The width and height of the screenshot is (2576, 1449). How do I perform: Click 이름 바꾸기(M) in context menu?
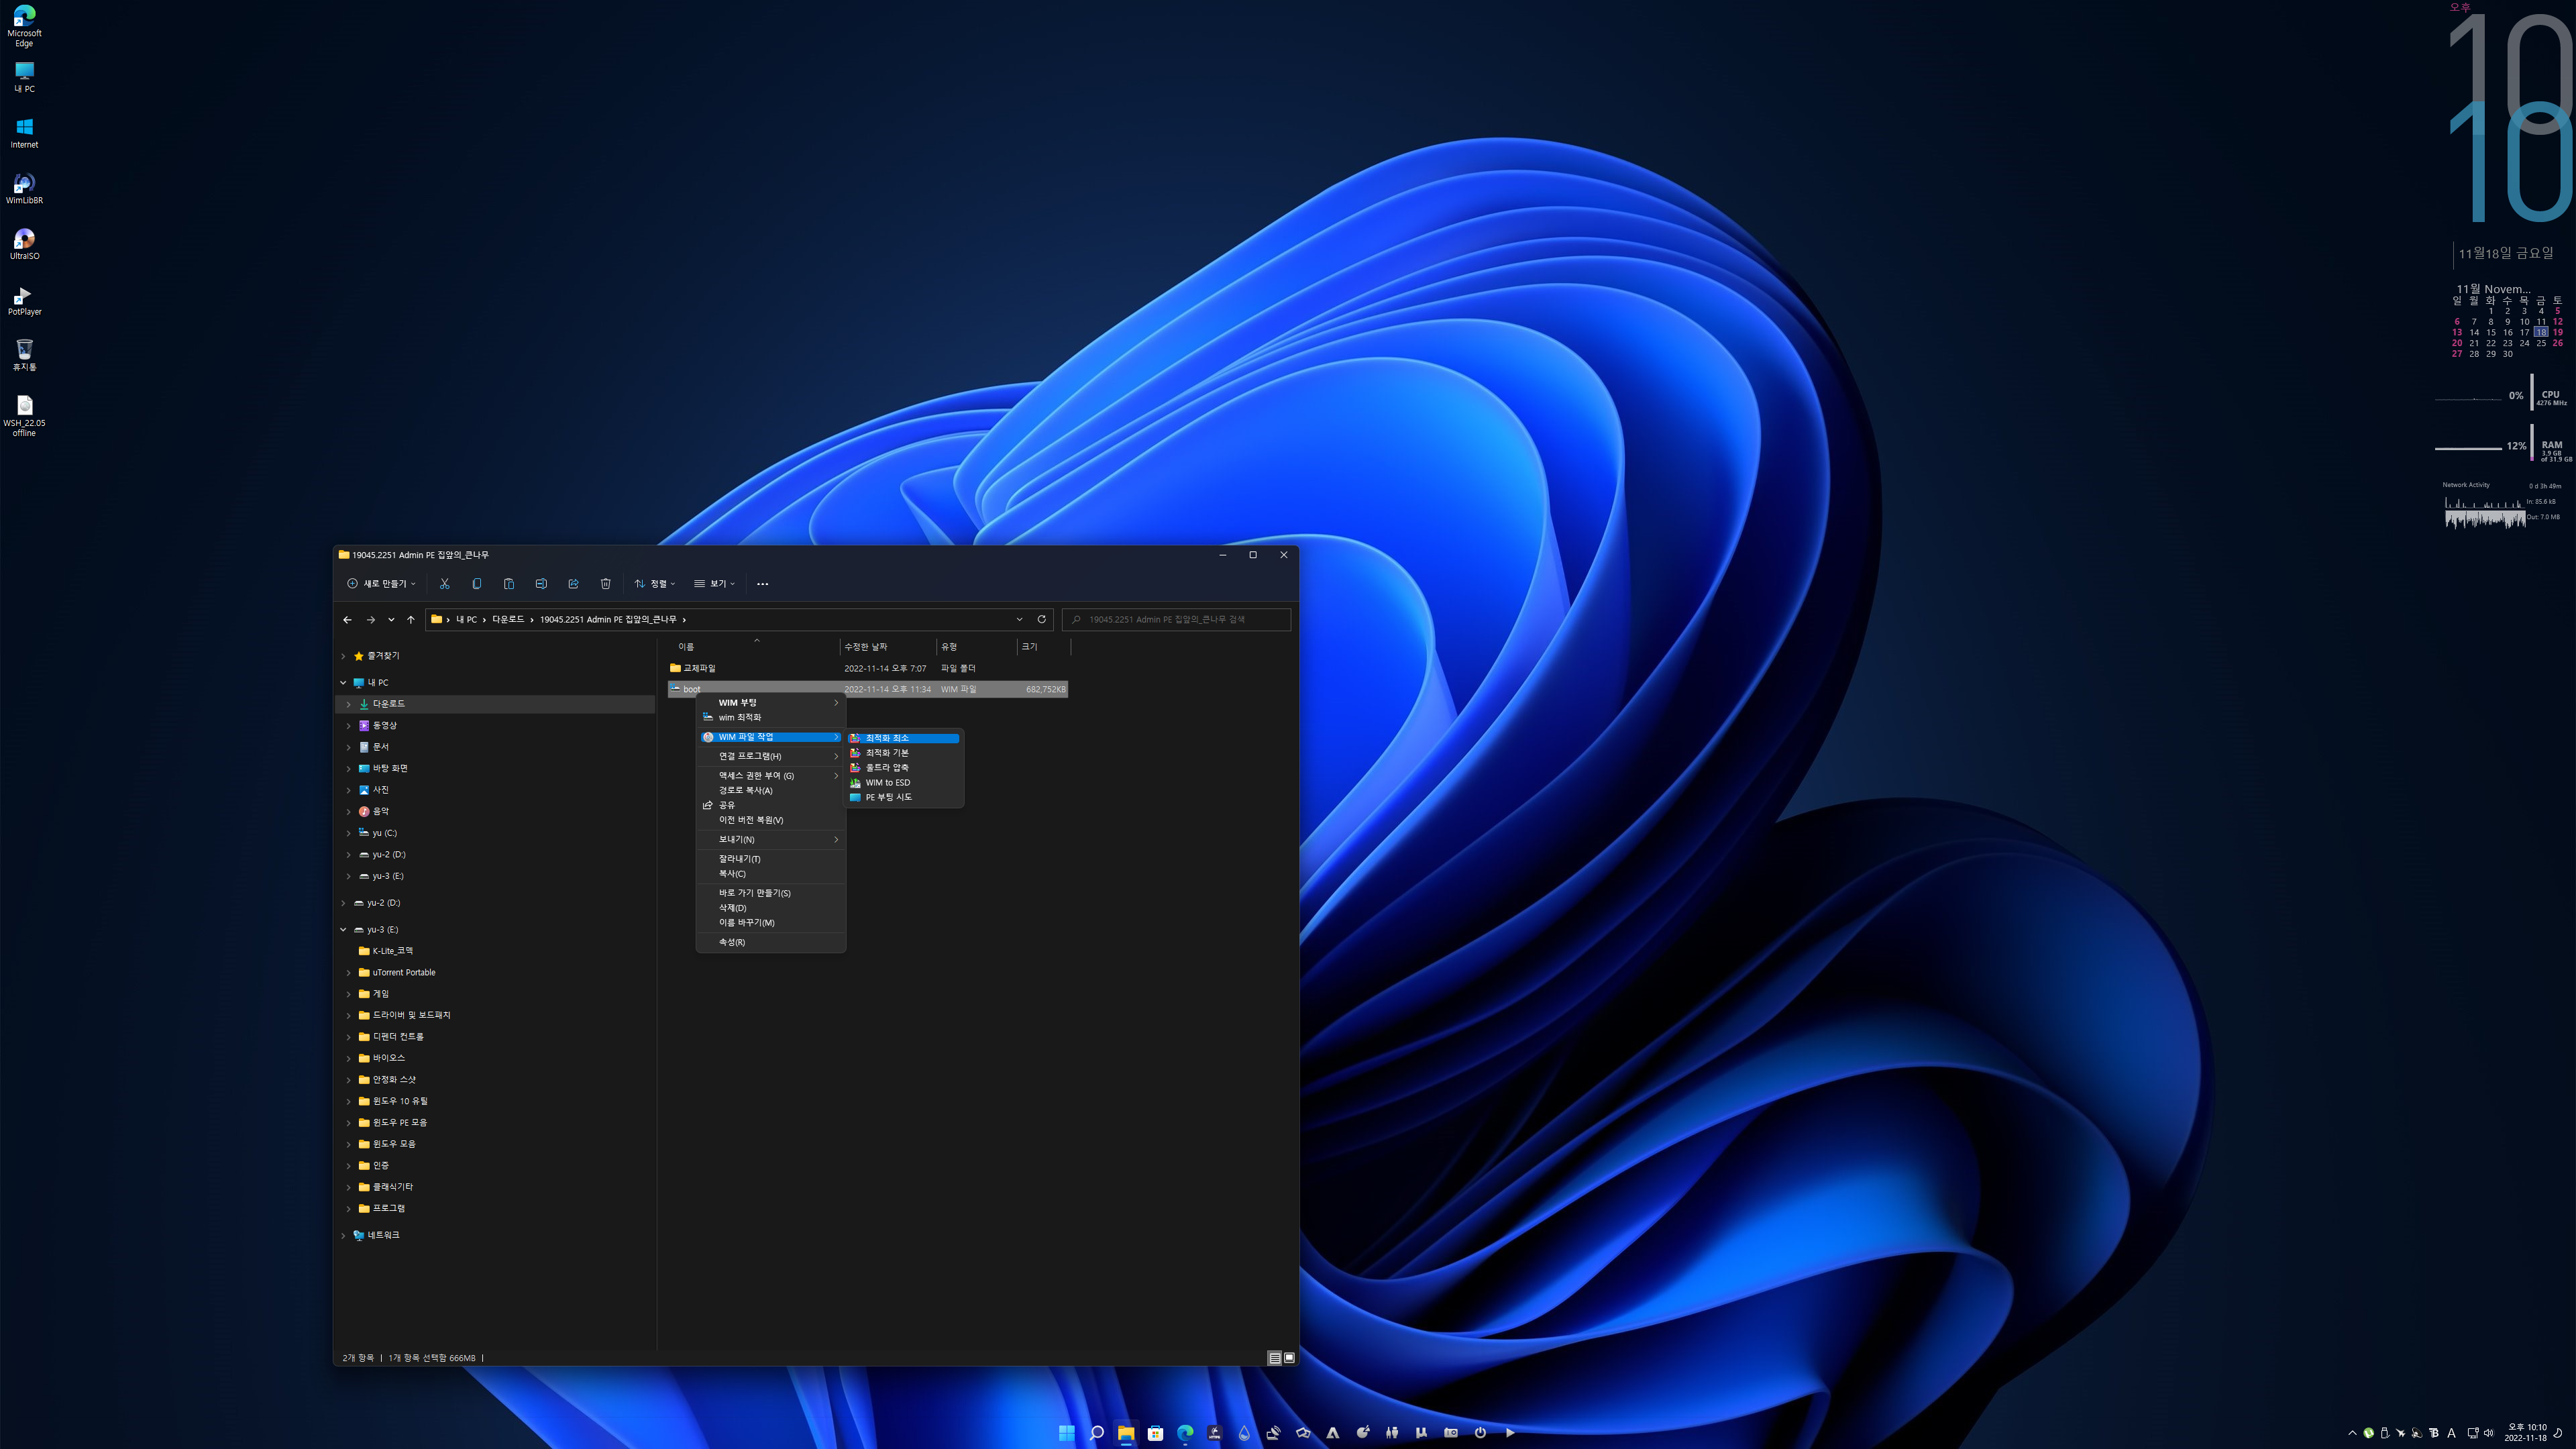point(771,922)
